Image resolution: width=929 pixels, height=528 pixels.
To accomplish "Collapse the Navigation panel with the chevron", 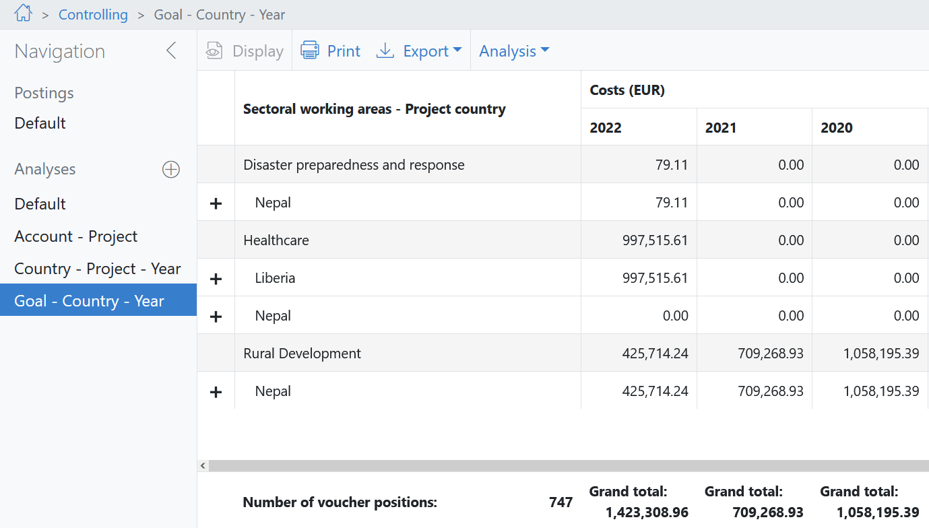I will [171, 51].
